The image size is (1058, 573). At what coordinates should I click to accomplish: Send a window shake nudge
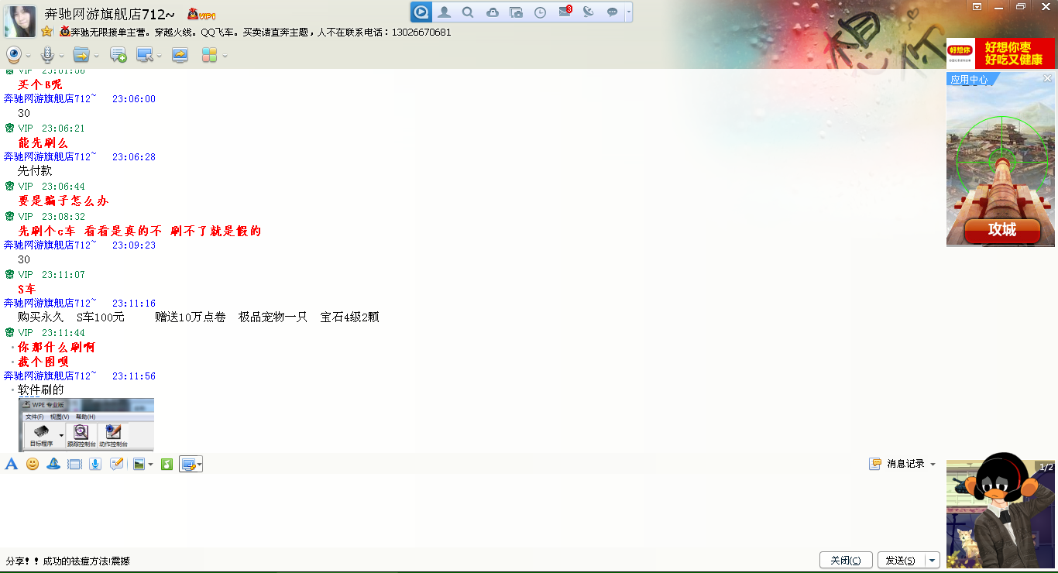click(74, 464)
